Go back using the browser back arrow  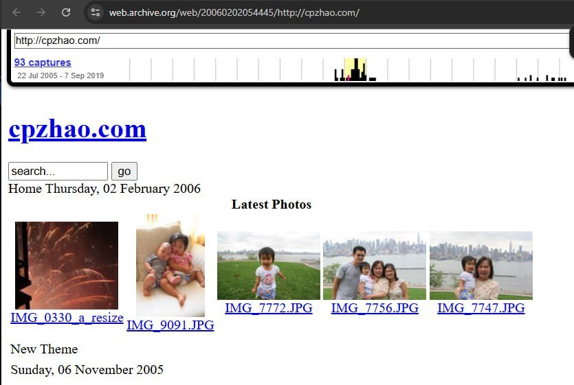click(x=16, y=12)
